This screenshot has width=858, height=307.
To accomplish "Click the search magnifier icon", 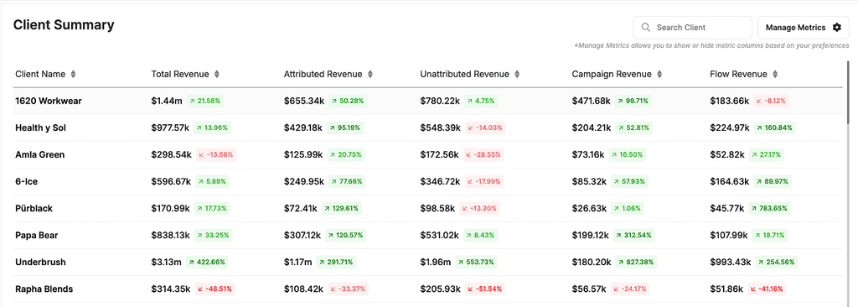I will 646,28.
